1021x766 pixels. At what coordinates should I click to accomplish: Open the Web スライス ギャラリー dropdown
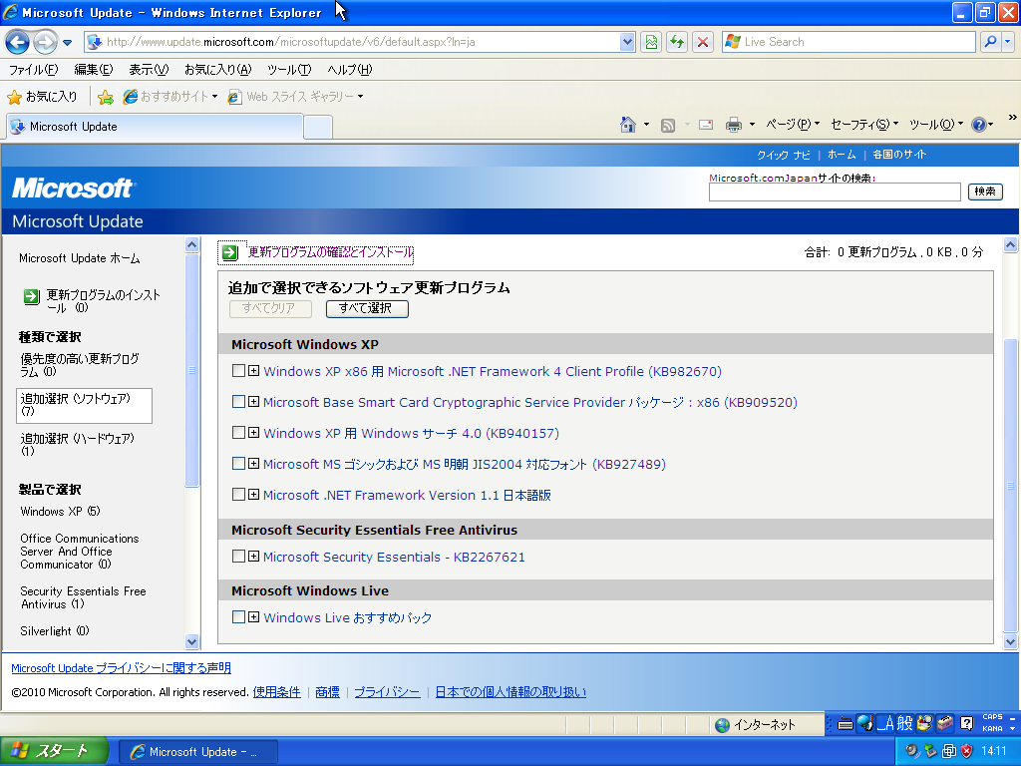295,97
